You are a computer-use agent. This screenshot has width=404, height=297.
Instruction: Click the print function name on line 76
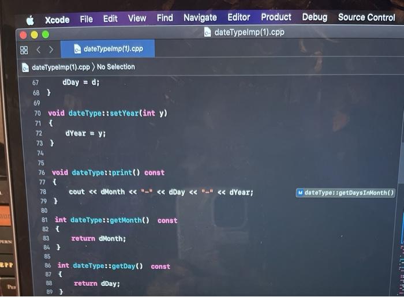(x=122, y=172)
